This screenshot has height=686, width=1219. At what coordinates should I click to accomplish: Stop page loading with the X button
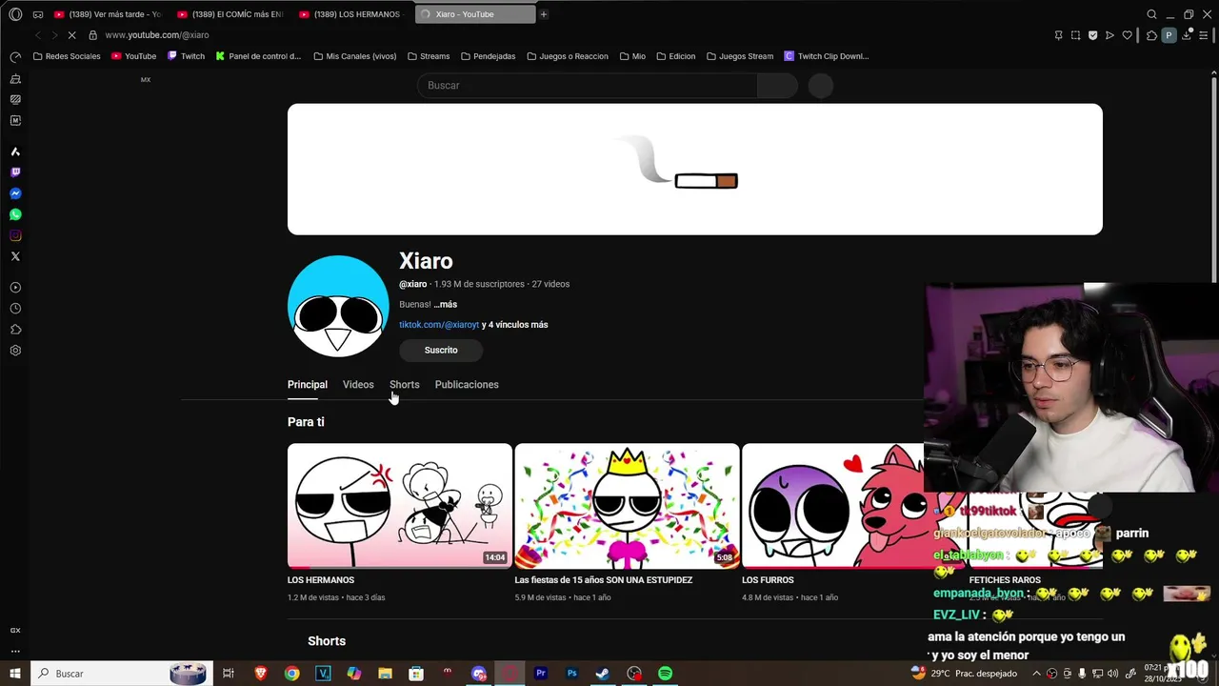[73, 35]
